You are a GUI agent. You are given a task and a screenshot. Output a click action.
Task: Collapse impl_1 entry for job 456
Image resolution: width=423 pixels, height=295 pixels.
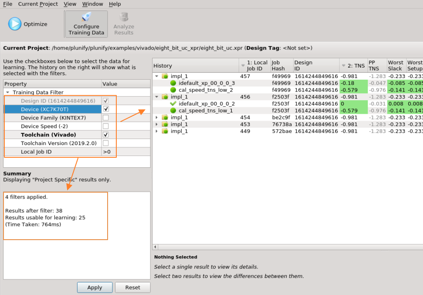pos(156,97)
